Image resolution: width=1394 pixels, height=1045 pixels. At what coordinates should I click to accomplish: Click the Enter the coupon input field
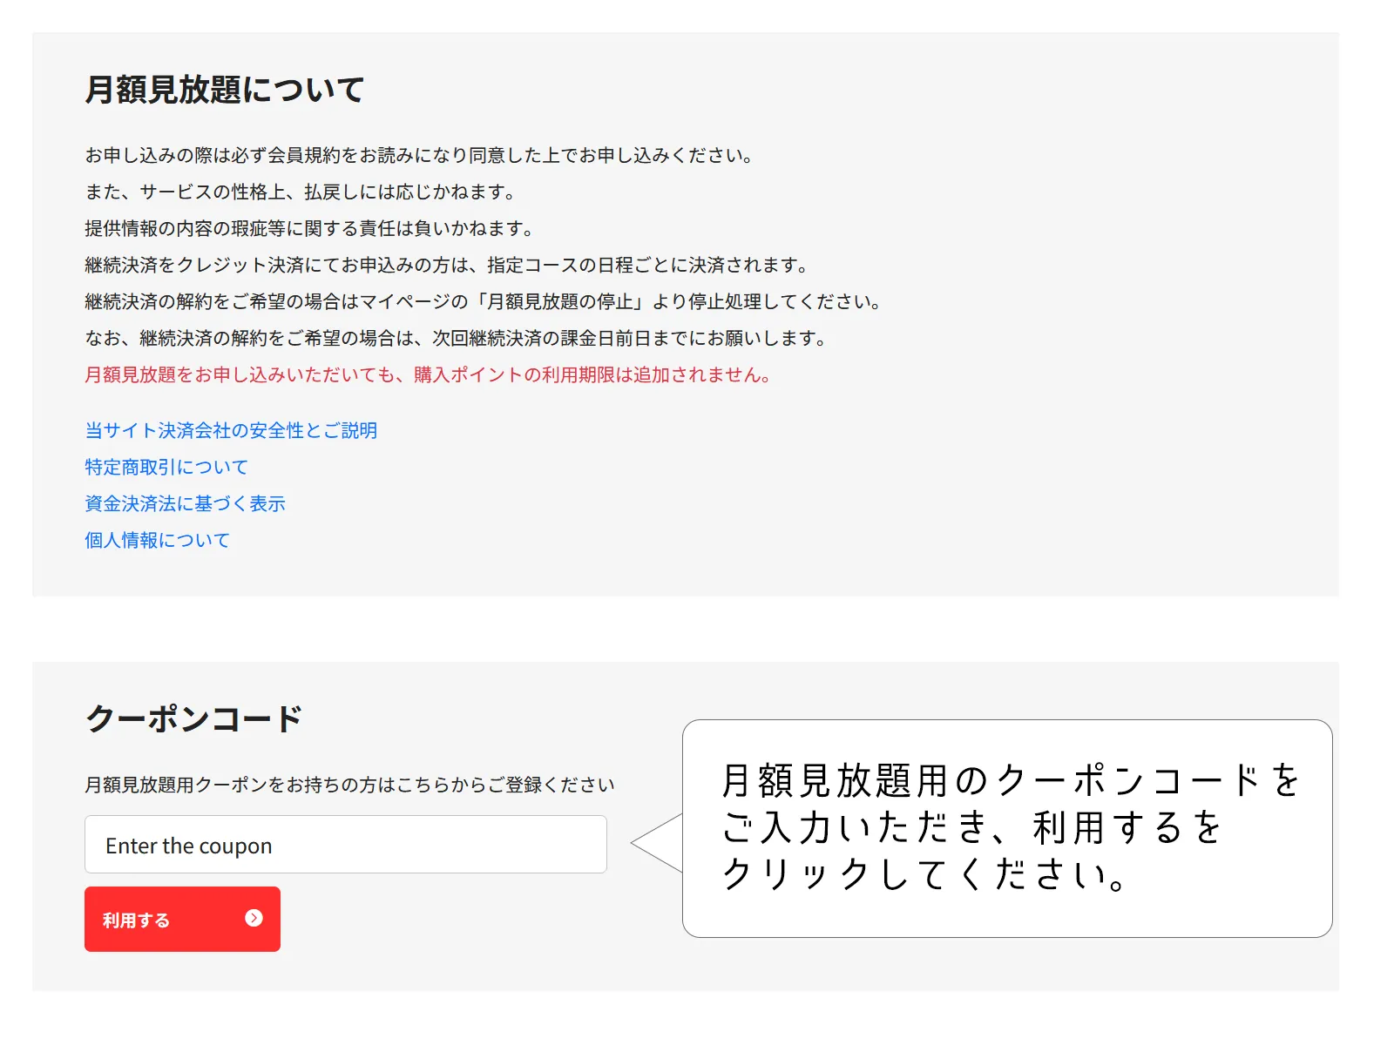click(345, 845)
